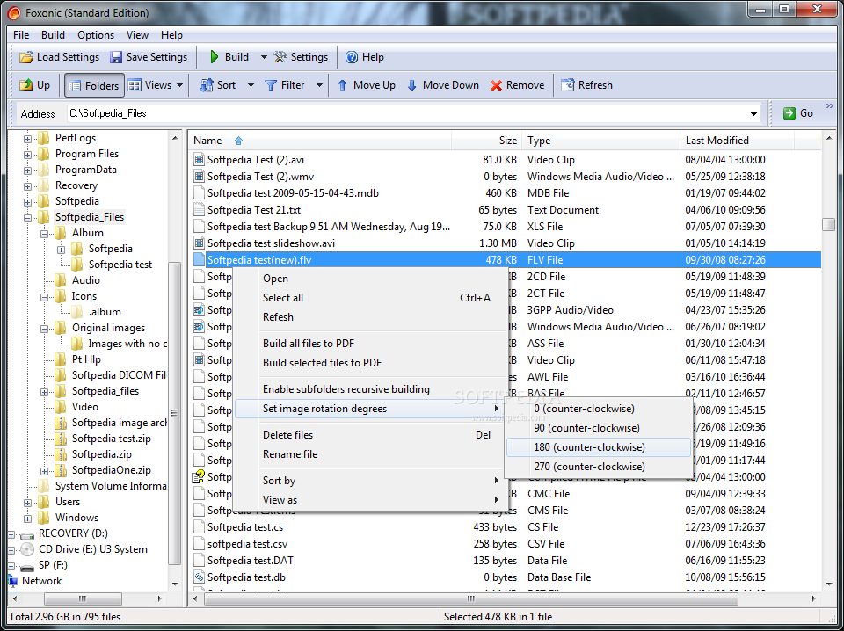Click the file icon of Softpedia Test 21.txt
844x631 pixels.
(200, 210)
